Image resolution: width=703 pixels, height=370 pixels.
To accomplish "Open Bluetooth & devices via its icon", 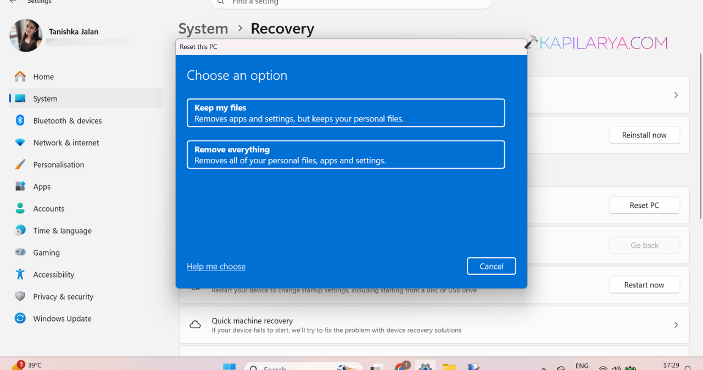I will pyautogui.click(x=20, y=120).
